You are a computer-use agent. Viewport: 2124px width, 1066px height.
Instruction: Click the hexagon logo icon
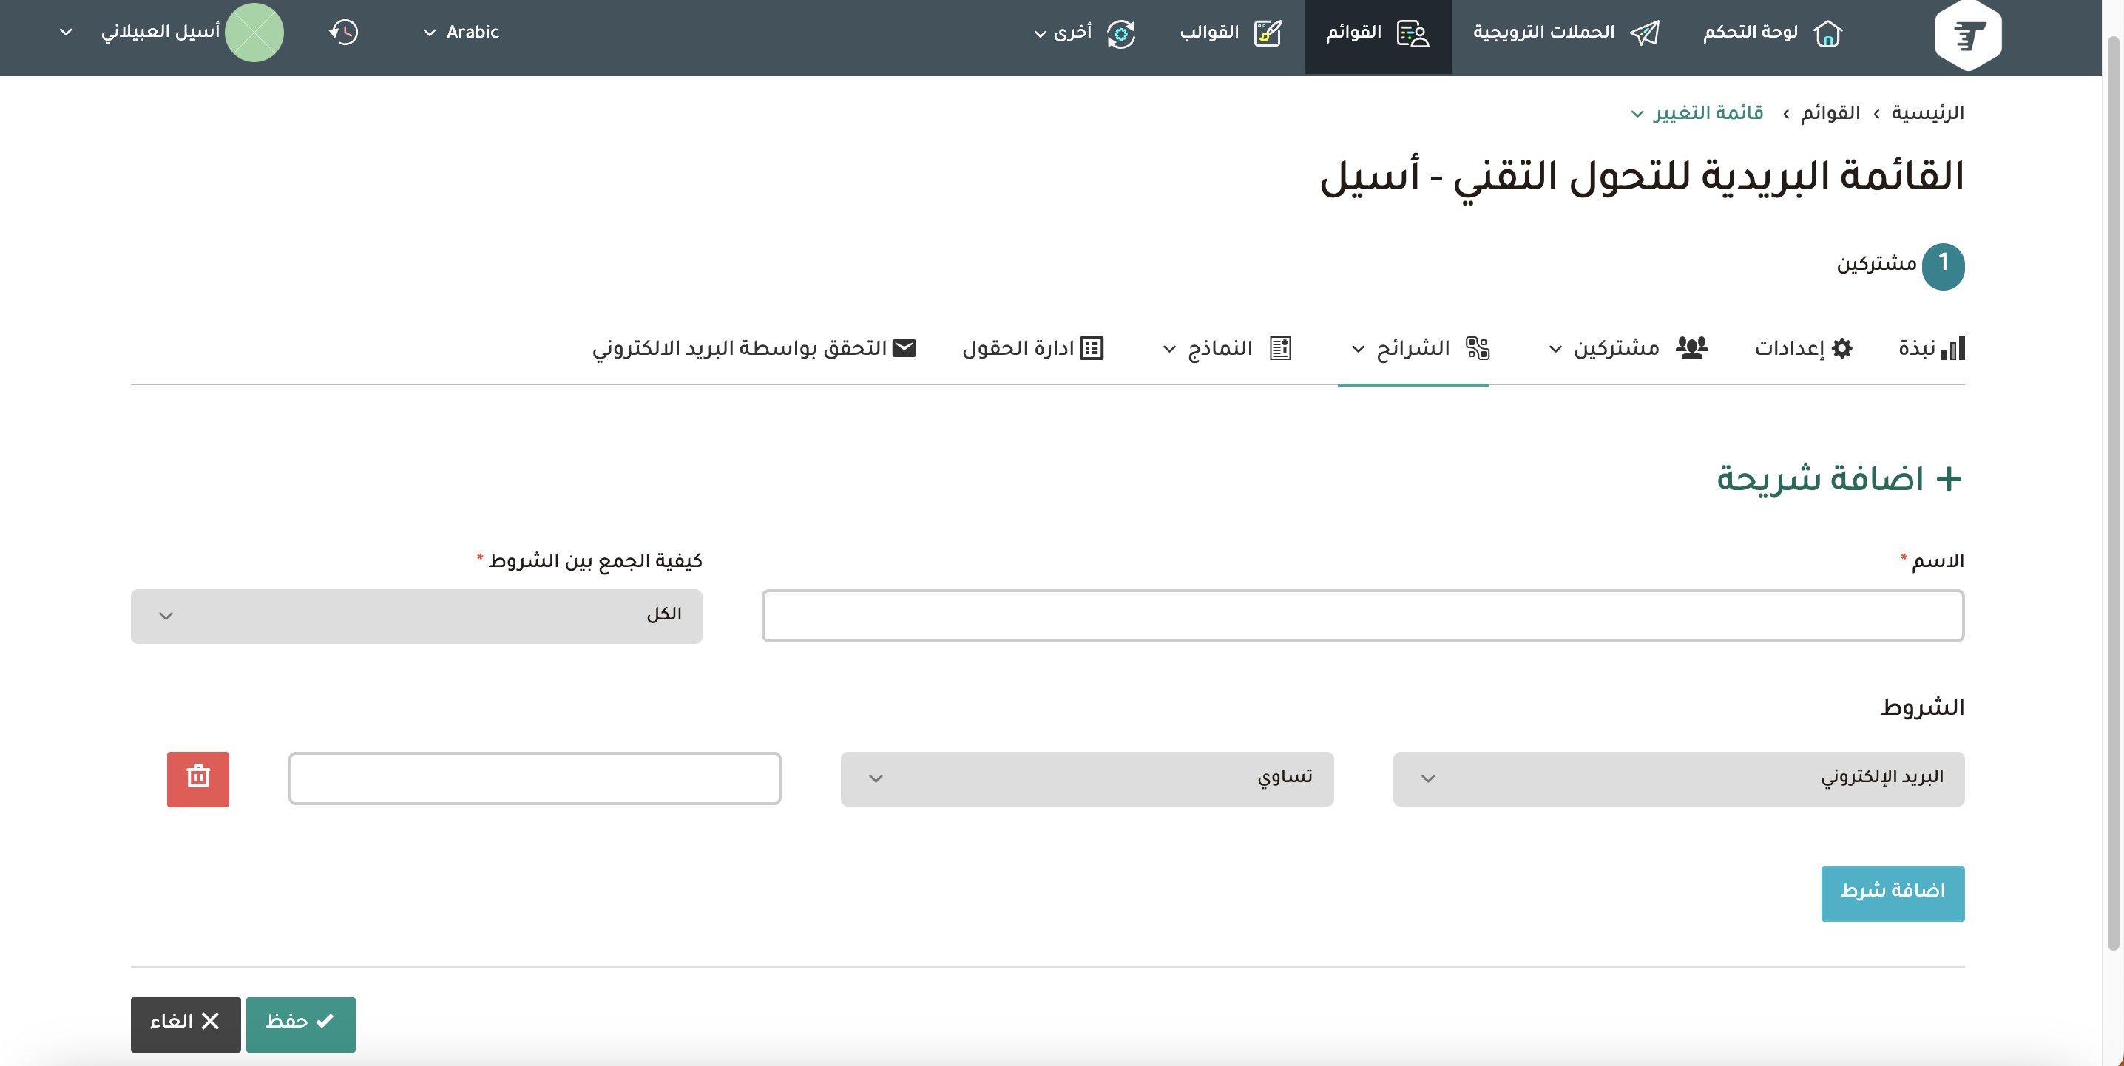(x=1967, y=35)
